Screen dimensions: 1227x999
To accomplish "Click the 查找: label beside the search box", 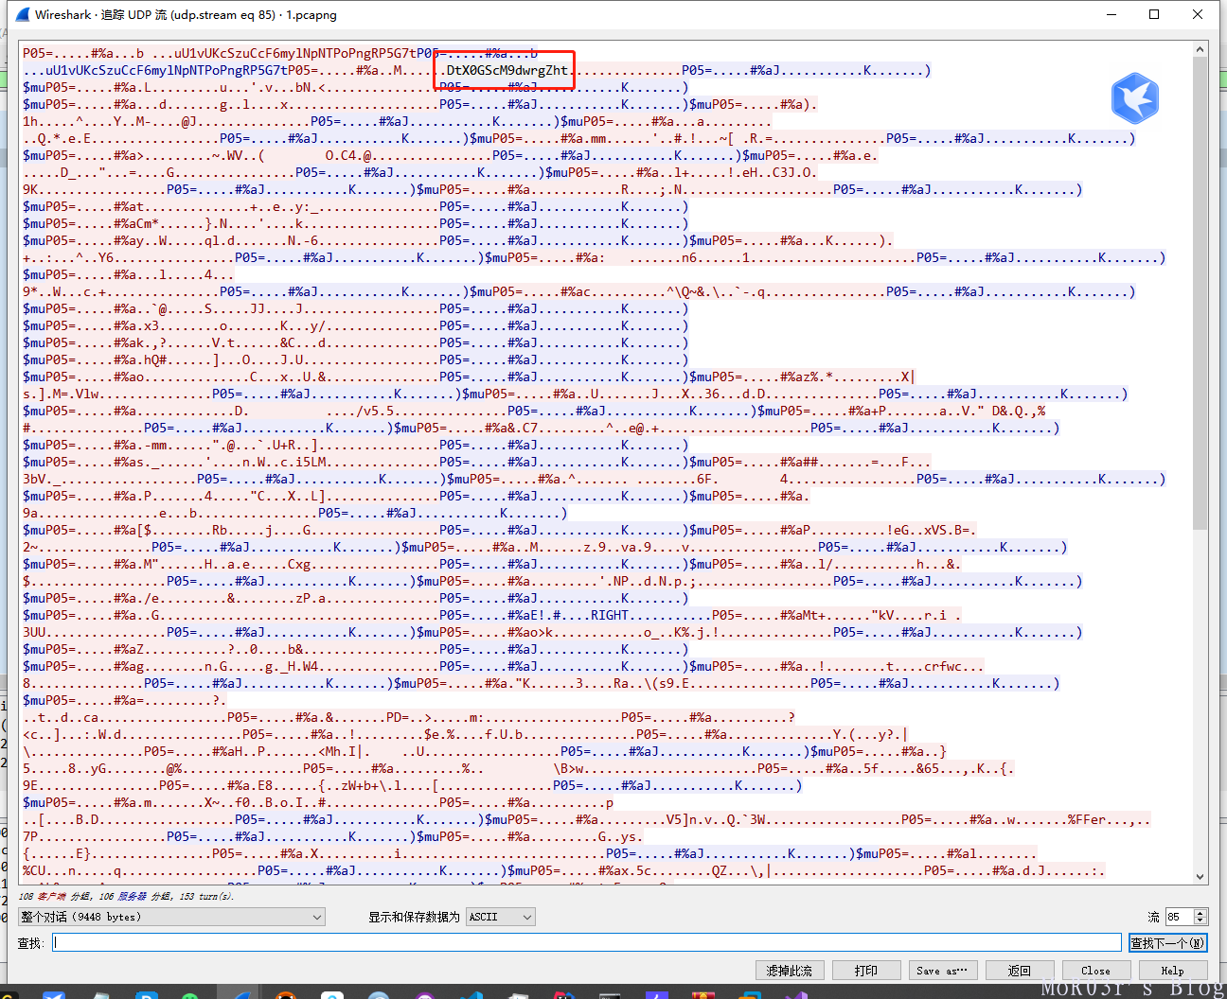I will coord(30,943).
